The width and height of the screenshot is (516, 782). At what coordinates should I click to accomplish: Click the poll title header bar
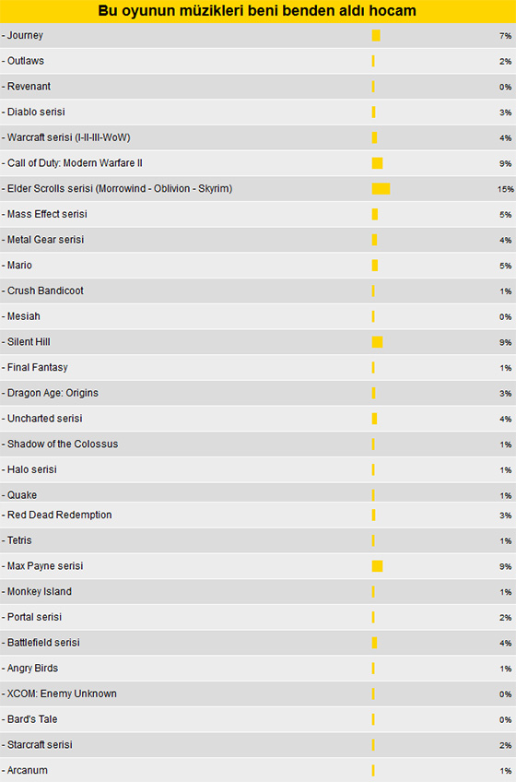pyautogui.click(x=258, y=11)
